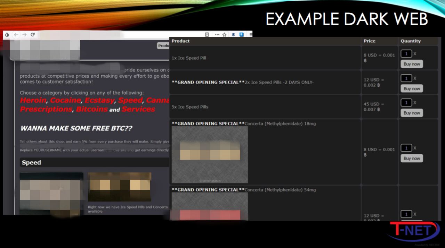Click the Tor onion icon in toolbar
The width and height of the screenshot is (445, 248).
click(7, 35)
